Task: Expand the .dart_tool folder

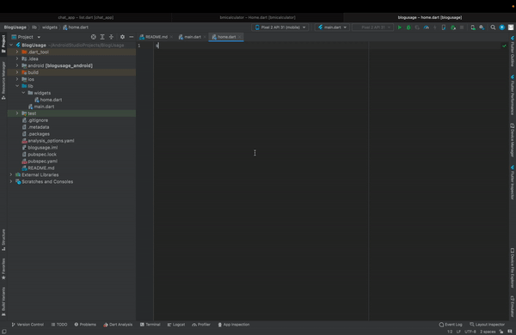Action: coord(17,52)
